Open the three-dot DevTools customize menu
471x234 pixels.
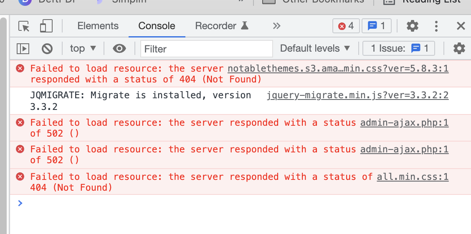click(x=436, y=26)
